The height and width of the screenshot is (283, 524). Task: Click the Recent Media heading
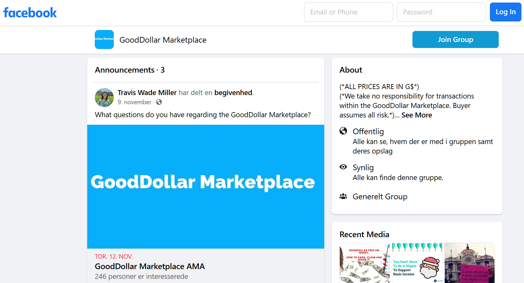point(364,234)
